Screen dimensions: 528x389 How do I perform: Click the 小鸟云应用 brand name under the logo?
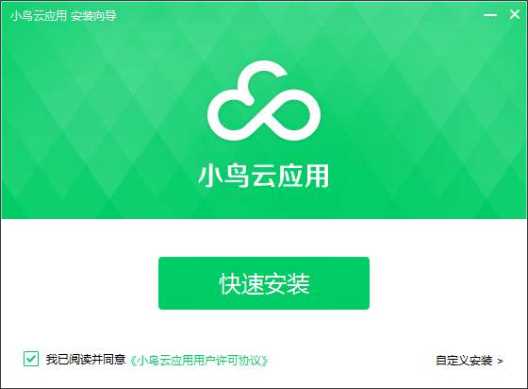(264, 176)
